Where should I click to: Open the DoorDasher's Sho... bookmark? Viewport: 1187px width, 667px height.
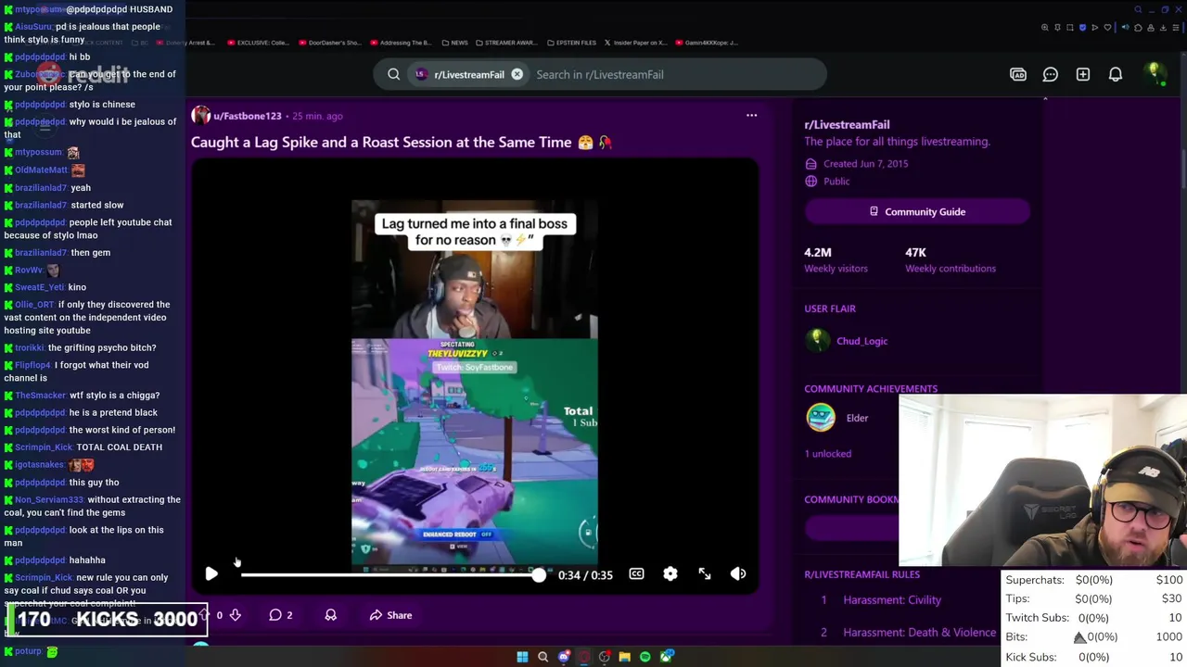(x=328, y=43)
